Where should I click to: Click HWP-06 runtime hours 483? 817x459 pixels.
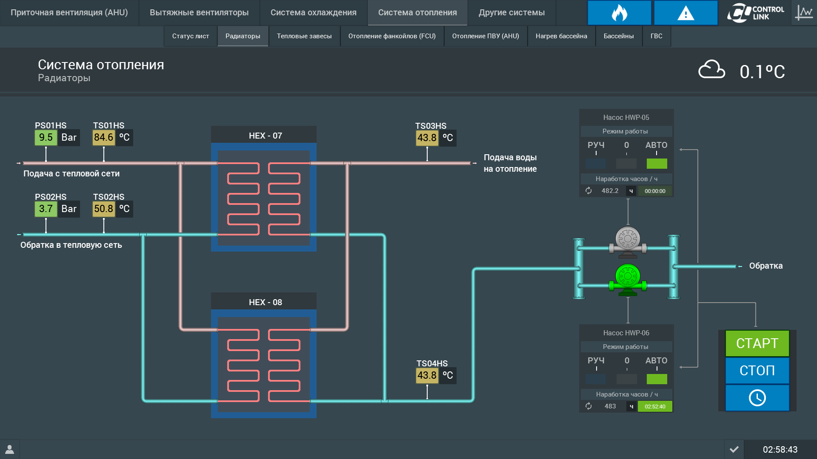[x=610, y=406]
